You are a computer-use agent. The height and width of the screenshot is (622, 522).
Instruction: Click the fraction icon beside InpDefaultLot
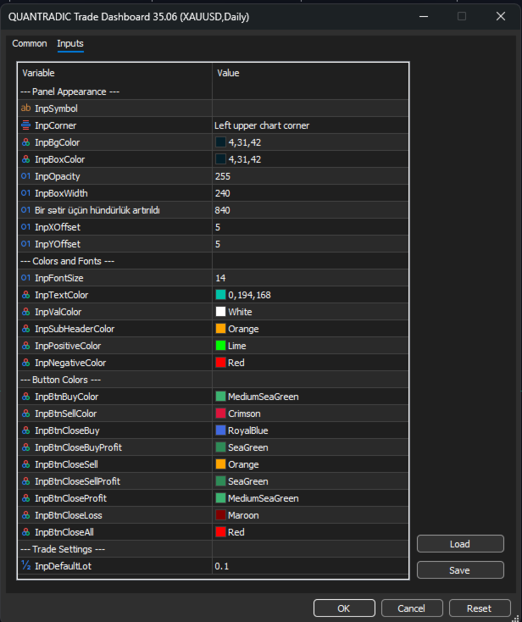25,566
